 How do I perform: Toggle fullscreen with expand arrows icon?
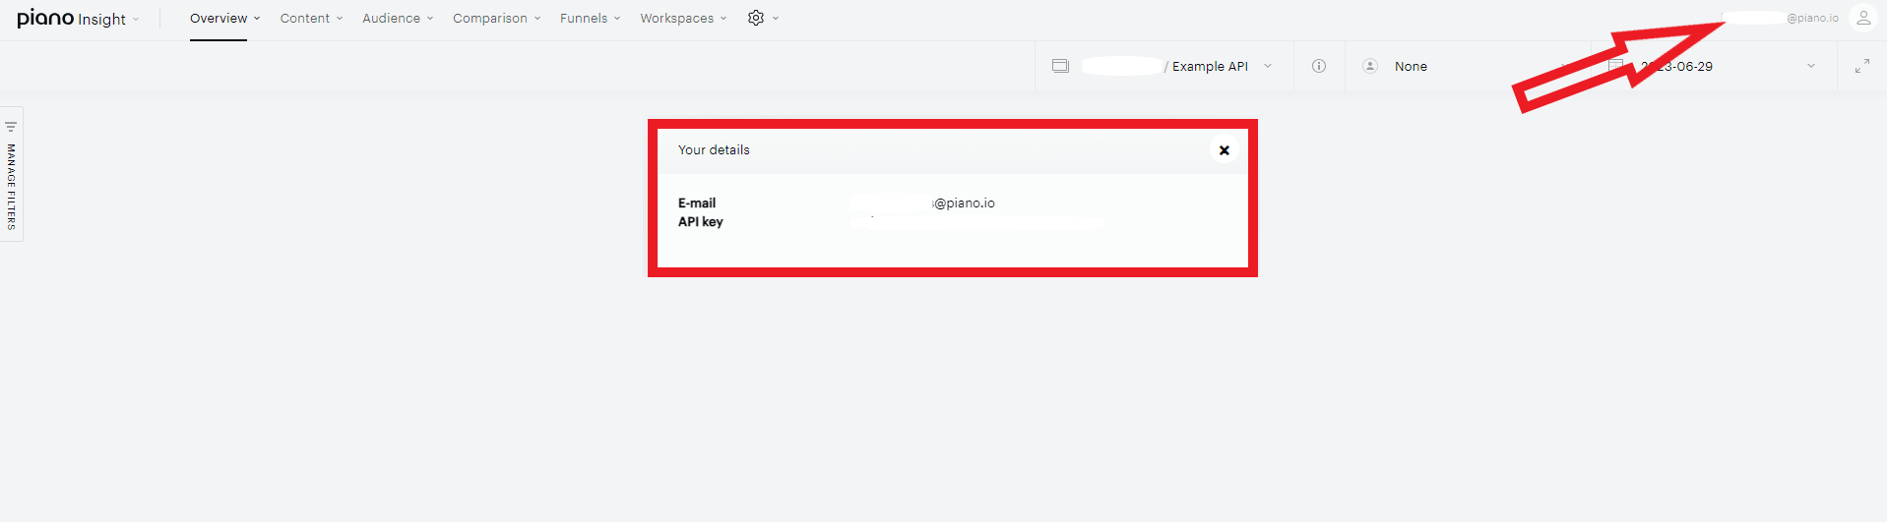tap(1862, 66)
